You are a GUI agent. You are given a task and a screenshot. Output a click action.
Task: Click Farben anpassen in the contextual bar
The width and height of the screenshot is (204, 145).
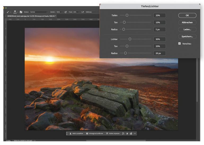113,133
